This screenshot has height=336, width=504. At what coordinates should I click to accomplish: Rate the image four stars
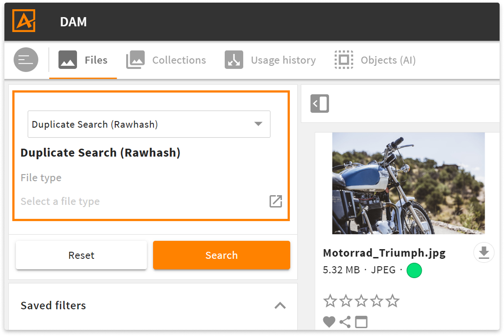(x=377, y=301)
